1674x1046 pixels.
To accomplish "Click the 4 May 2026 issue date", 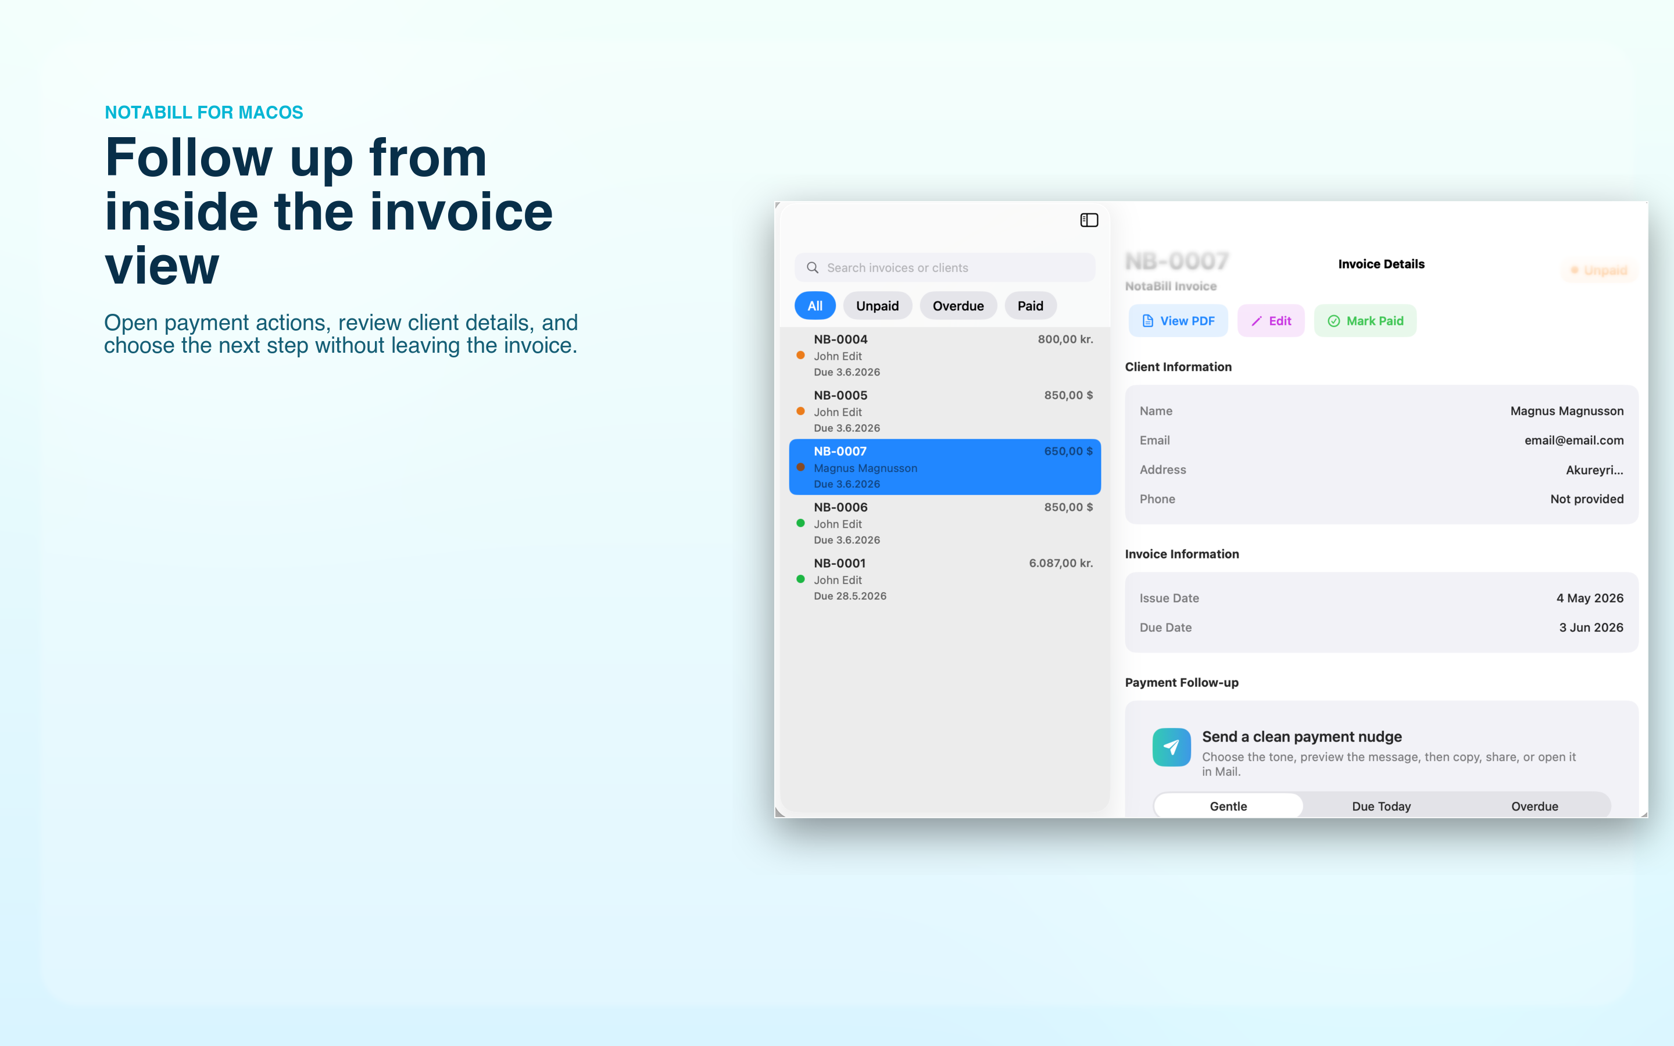I will click(1590, 598).
